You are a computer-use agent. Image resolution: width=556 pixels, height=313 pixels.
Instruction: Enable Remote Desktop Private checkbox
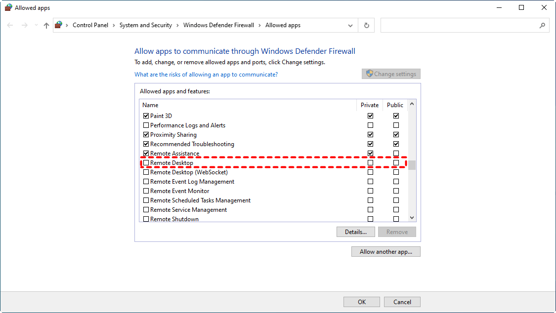pos(371,163)
